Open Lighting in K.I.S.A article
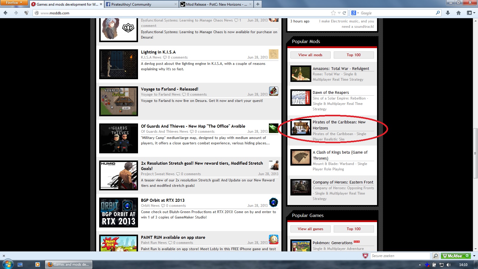 click(158, 52)
